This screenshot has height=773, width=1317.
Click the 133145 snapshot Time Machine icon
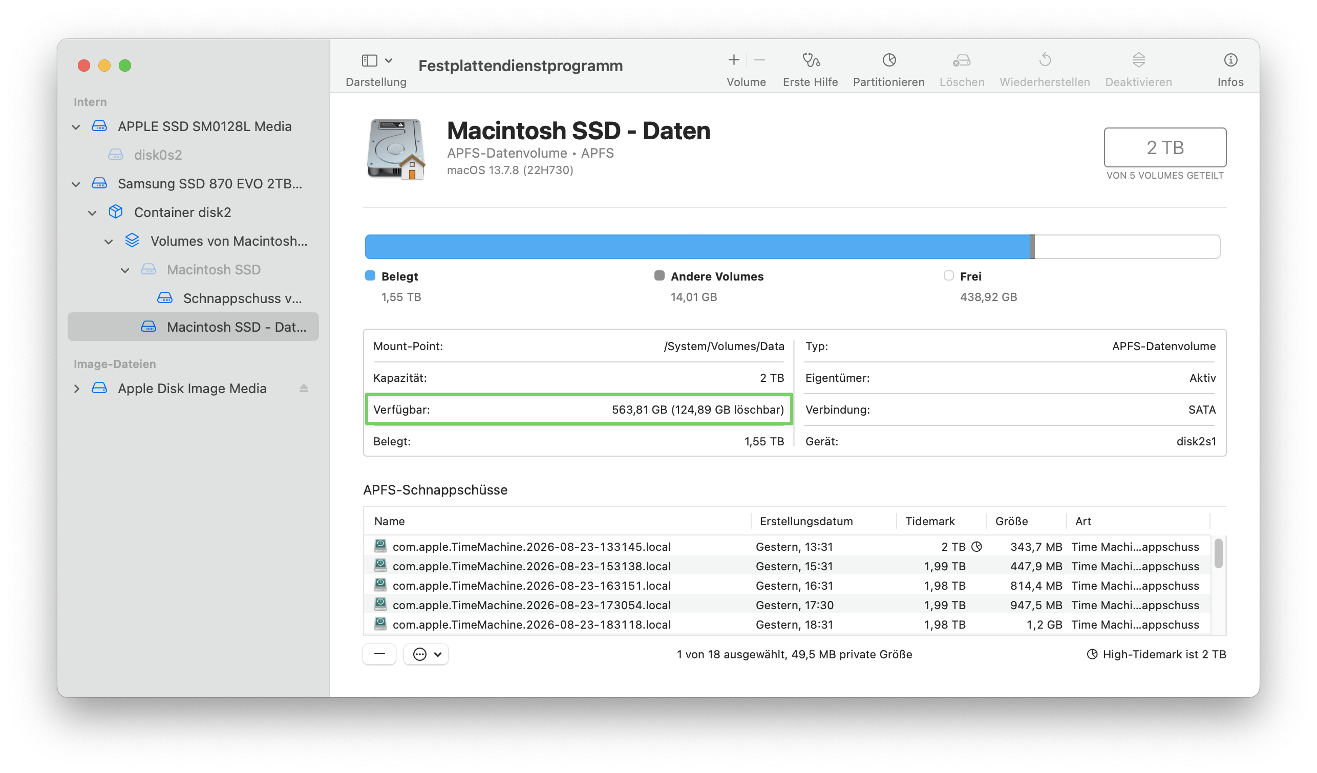380,546
